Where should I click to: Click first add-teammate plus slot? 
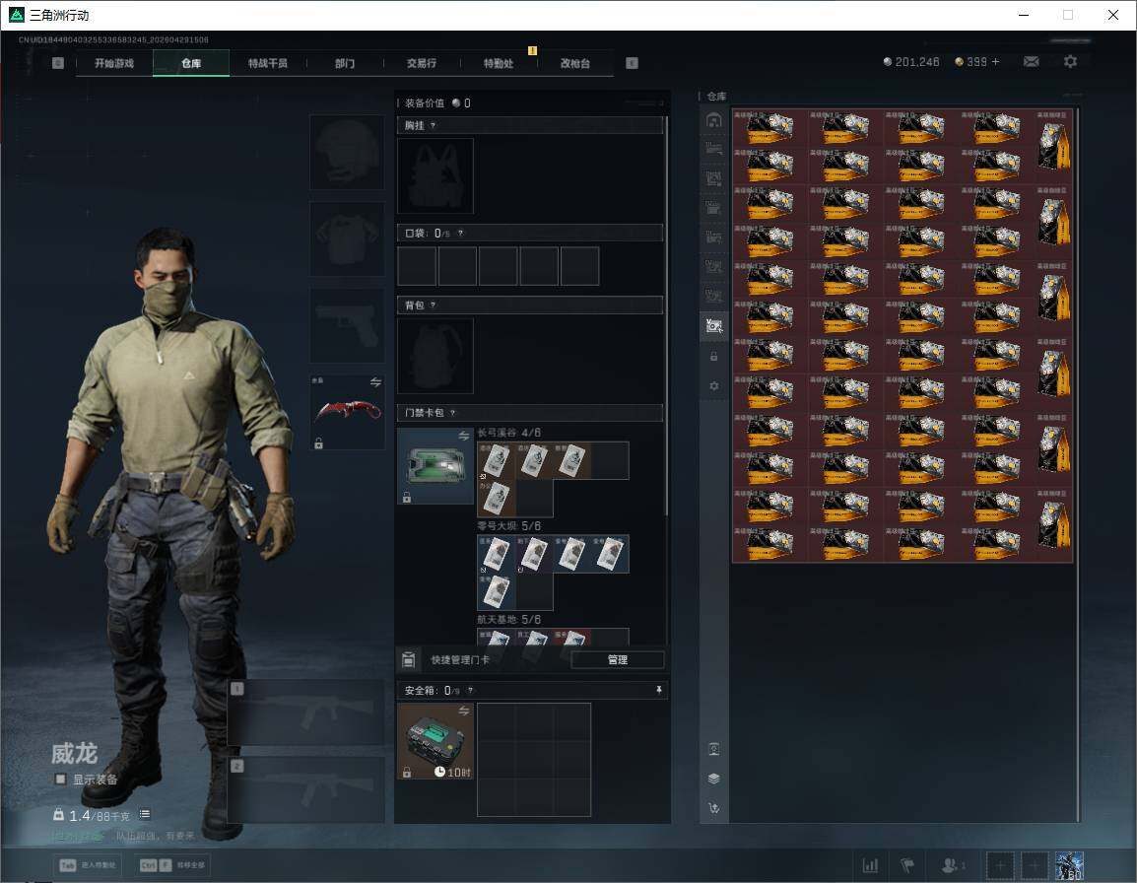pyautogui.click(x=1000, y=865)
